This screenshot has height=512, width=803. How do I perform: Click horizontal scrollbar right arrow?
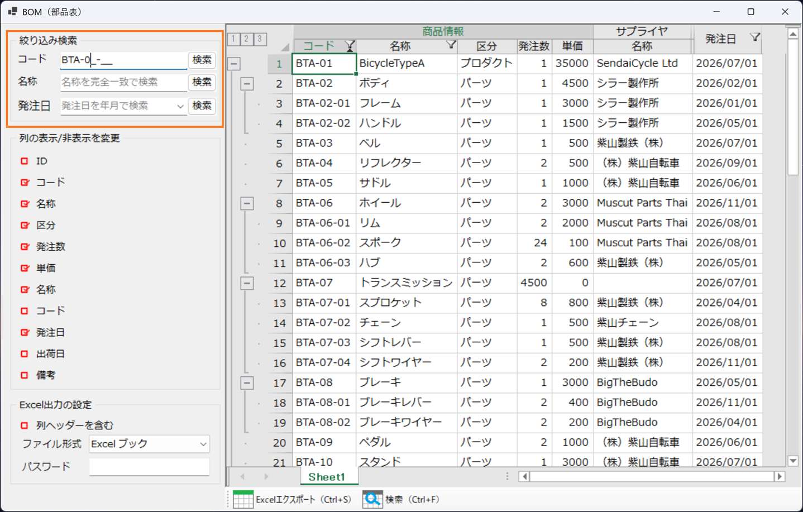[x=780, y=476]
